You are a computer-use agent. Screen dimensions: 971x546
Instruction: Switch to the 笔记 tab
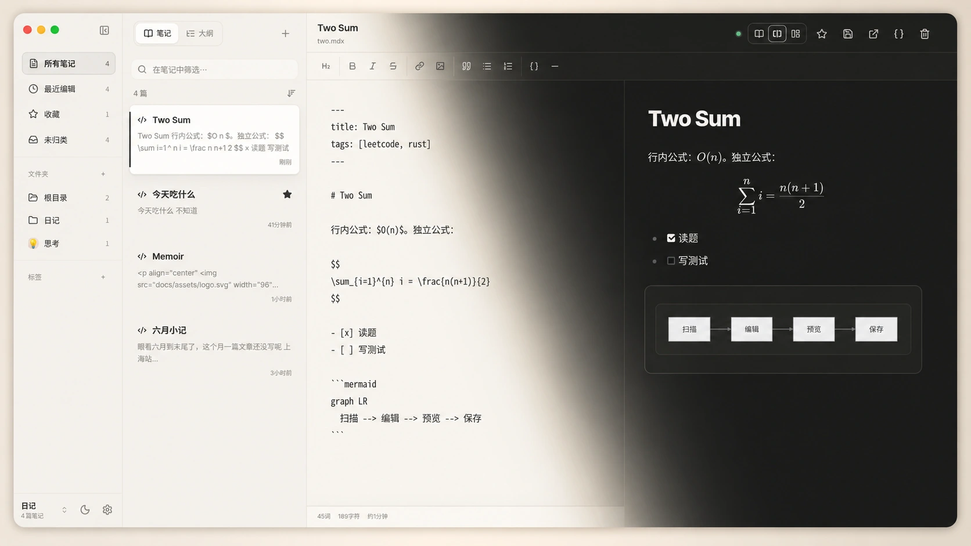point(157,34)
